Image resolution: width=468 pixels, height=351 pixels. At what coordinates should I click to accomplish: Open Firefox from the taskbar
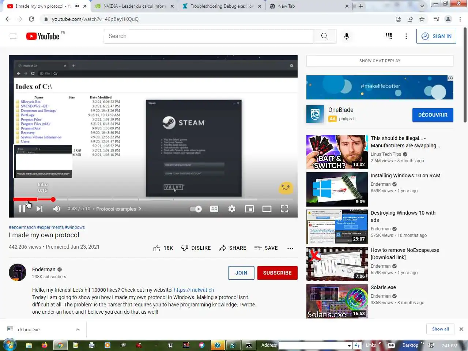point(45,345)
